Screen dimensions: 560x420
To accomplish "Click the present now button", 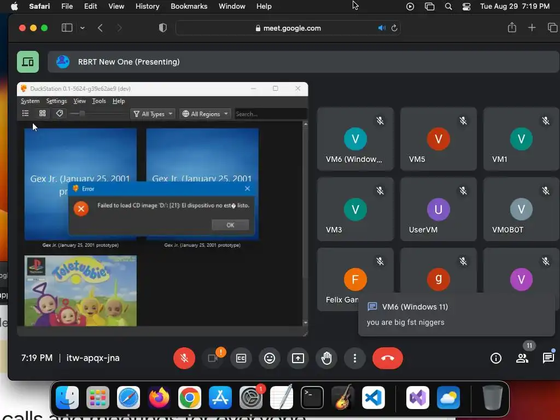I will click(298, 358).
